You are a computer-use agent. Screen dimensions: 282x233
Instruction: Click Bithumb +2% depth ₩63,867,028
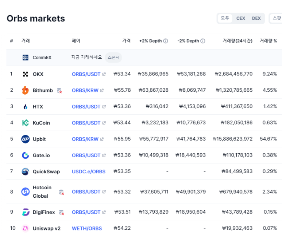click(x=154, y=90)
